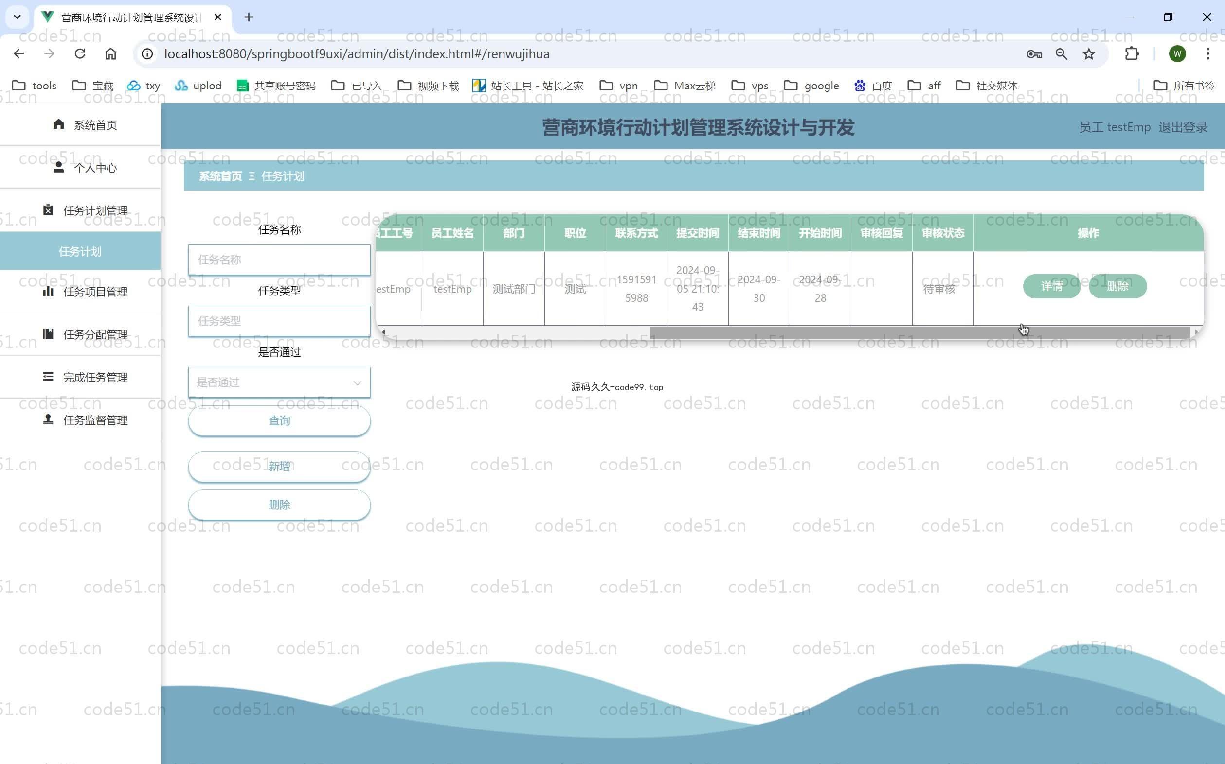
Task: Click the 查询 search button
Action: click(x=279, y=420)
